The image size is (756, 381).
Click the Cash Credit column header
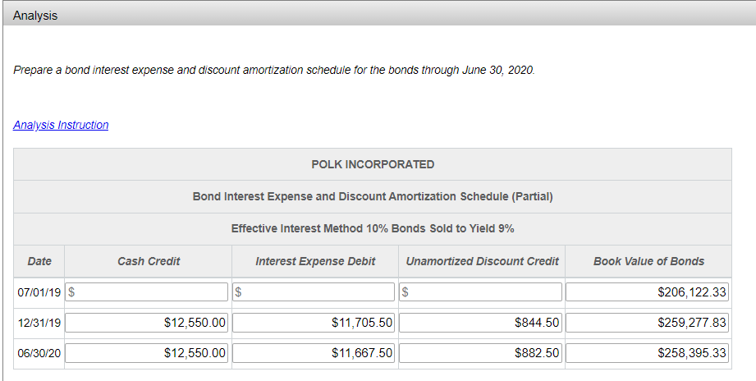pos(149,261)
